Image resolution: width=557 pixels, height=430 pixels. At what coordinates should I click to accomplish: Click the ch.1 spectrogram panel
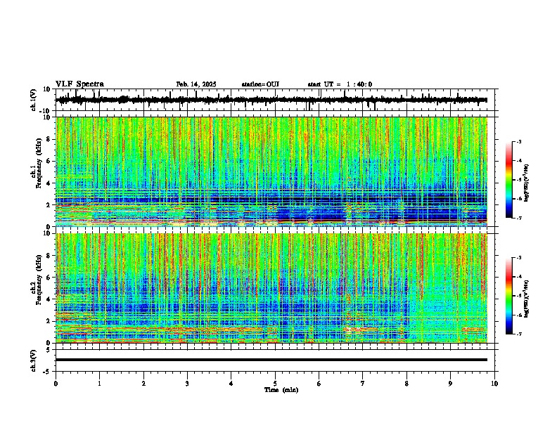coord(271,171)
